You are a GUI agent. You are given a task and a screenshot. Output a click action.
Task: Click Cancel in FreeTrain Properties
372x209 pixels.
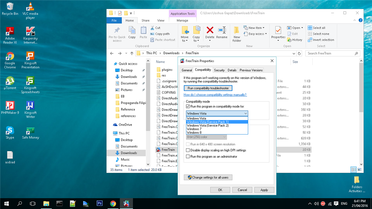(242, 190)
